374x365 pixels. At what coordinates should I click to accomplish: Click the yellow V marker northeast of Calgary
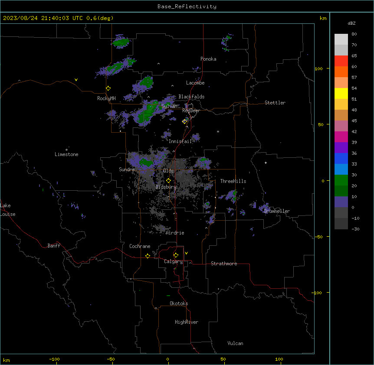point(186,253)
